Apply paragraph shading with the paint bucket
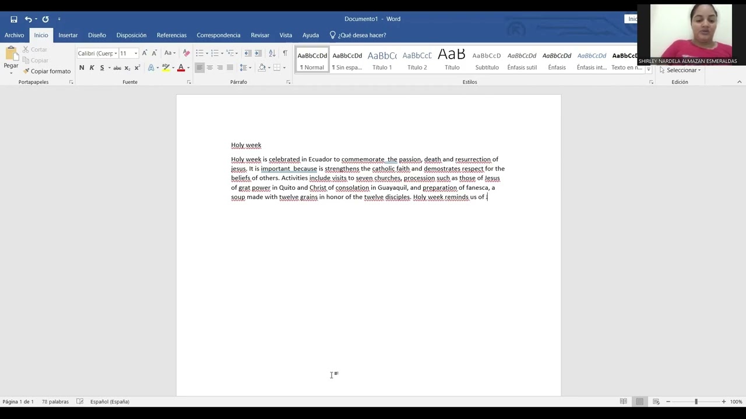 (x=262, y=68)
